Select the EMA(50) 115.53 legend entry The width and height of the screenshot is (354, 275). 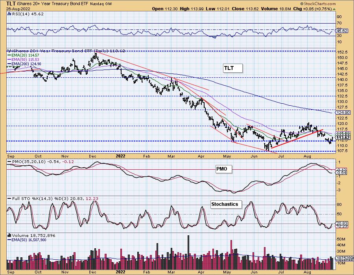(x=24, y=59)
